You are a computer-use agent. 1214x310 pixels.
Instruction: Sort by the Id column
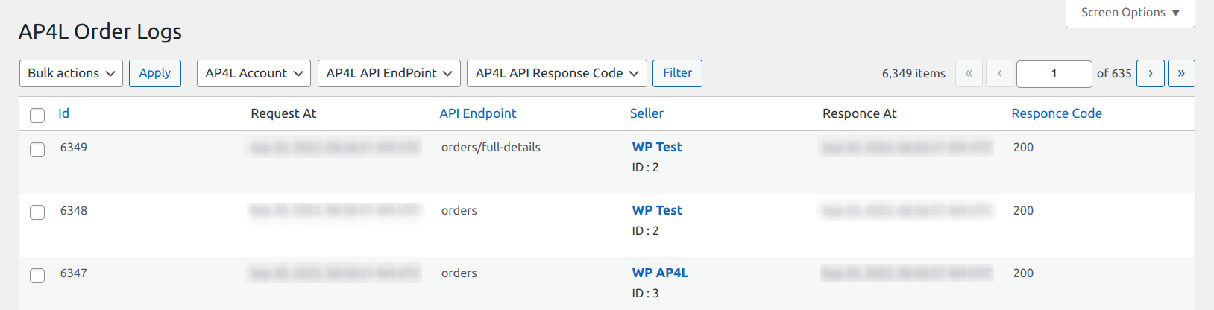(63, 113)
